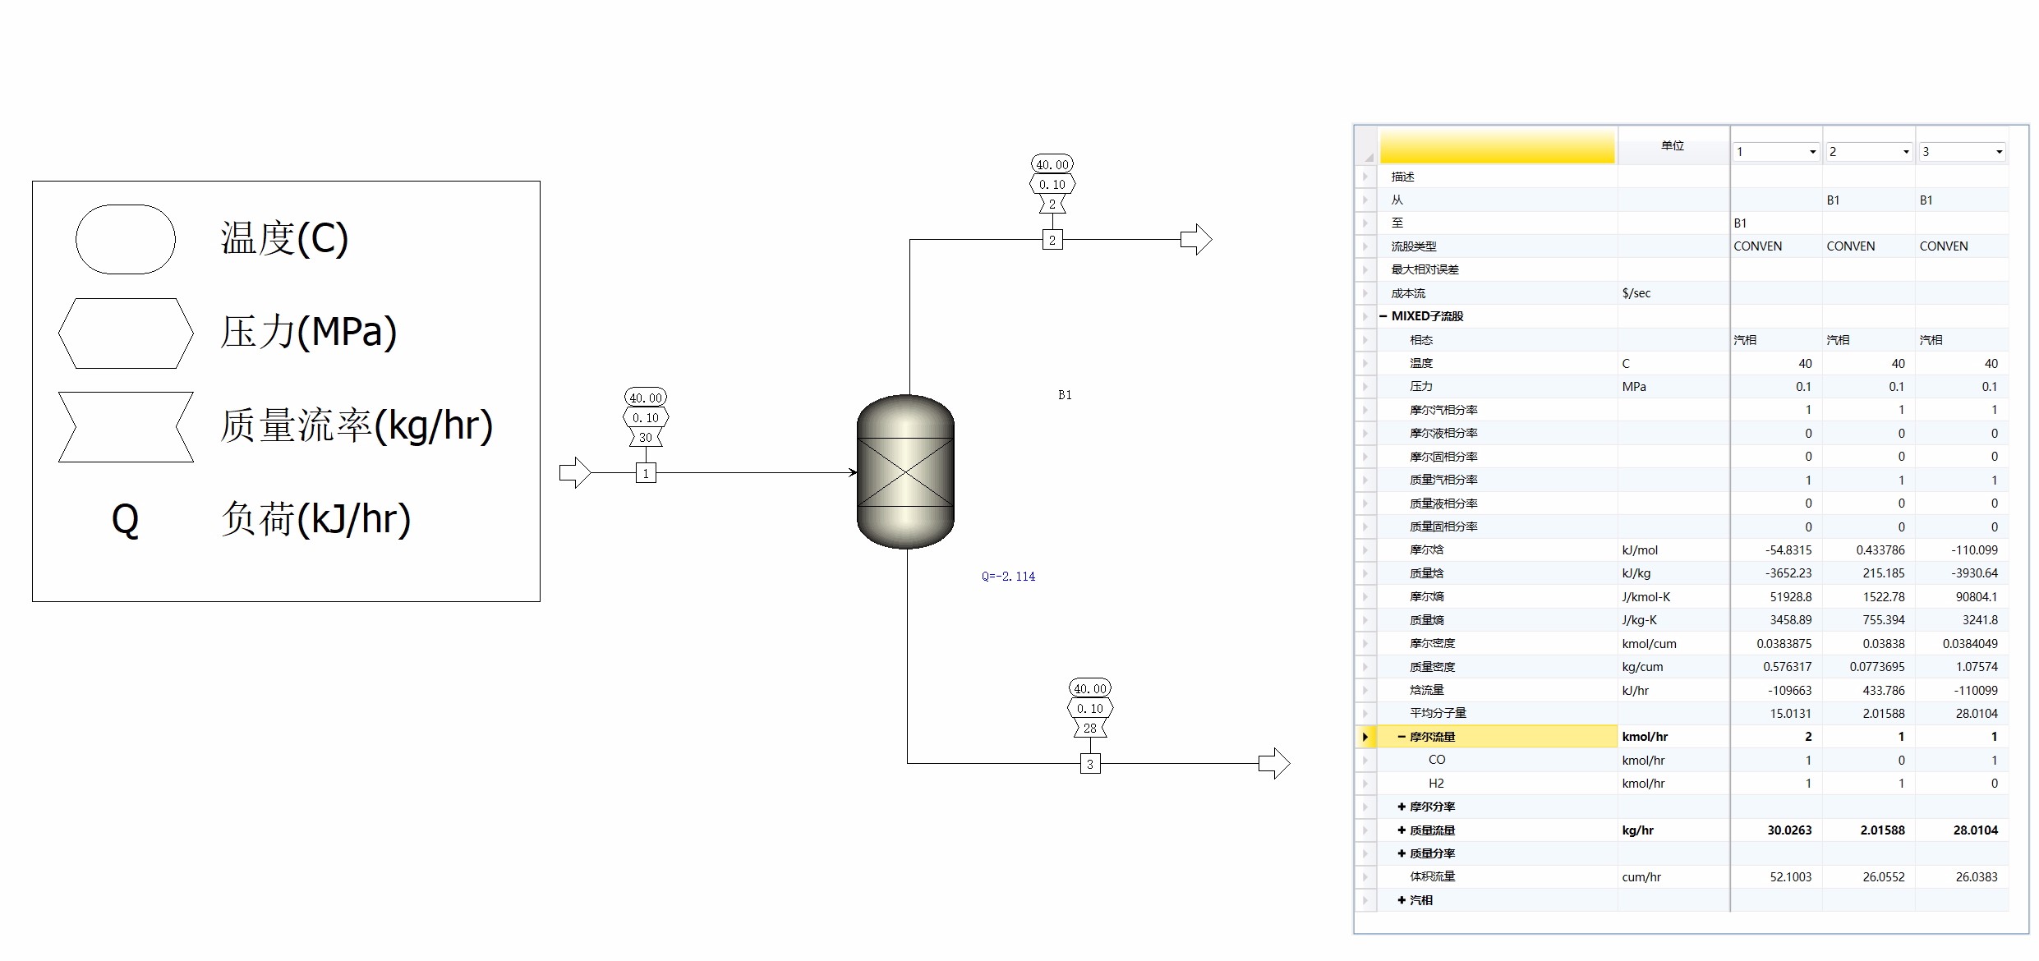Screen dimensions: 2039x961
Task: Click the 负荷(kJ/hr) legend text
Action: coord(315,519)
